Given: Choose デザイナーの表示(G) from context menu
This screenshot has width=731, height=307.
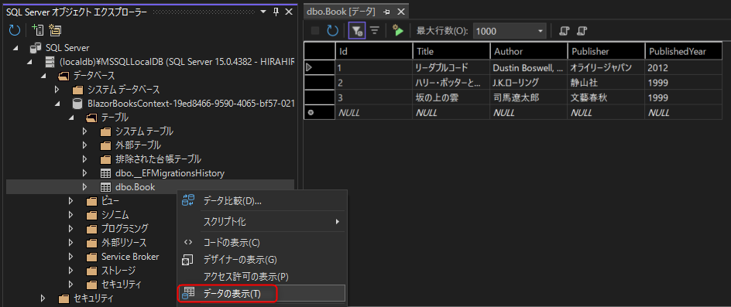Looking at the screenshot, I should [262, 260].
